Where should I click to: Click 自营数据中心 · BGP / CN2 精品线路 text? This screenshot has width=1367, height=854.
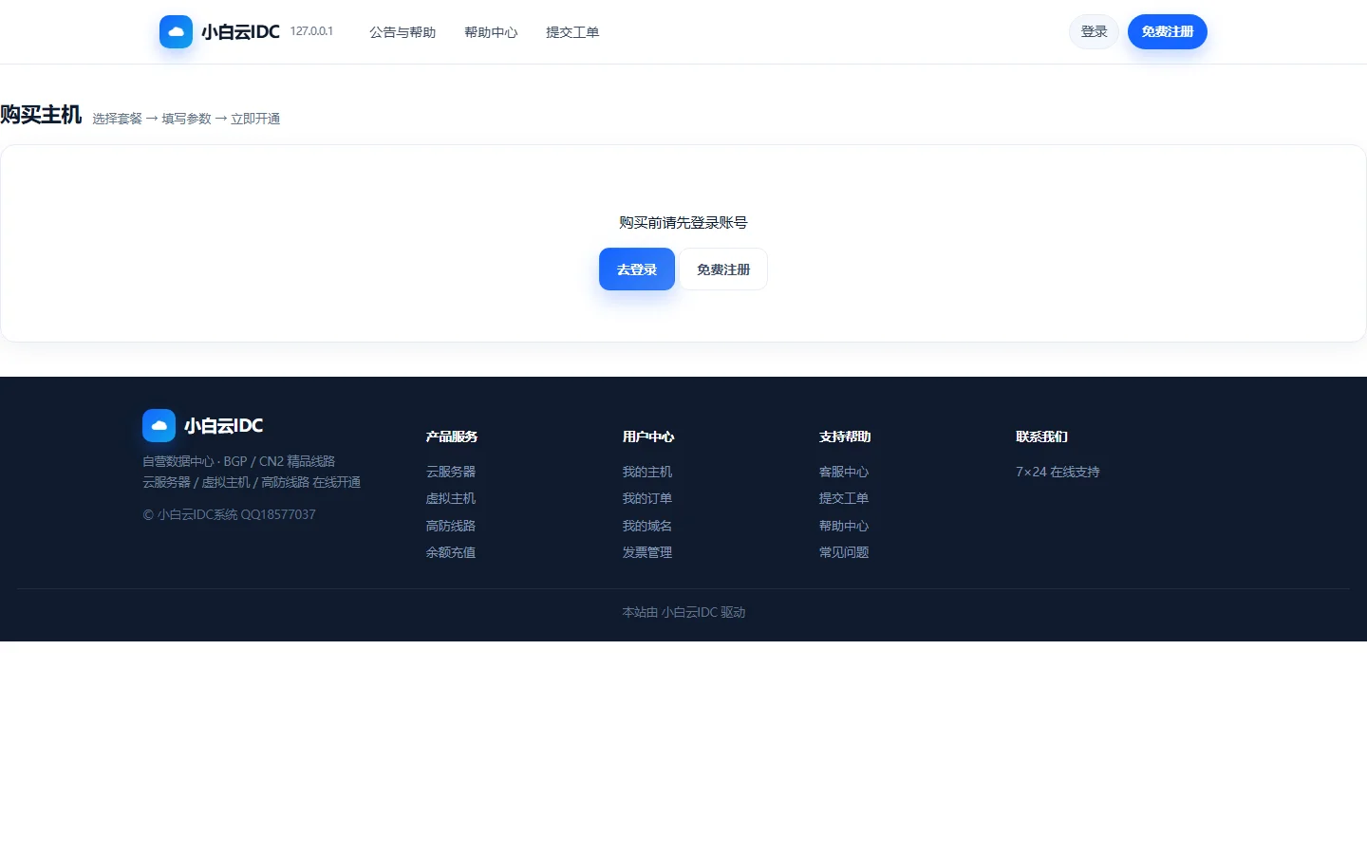click(238, 461)
